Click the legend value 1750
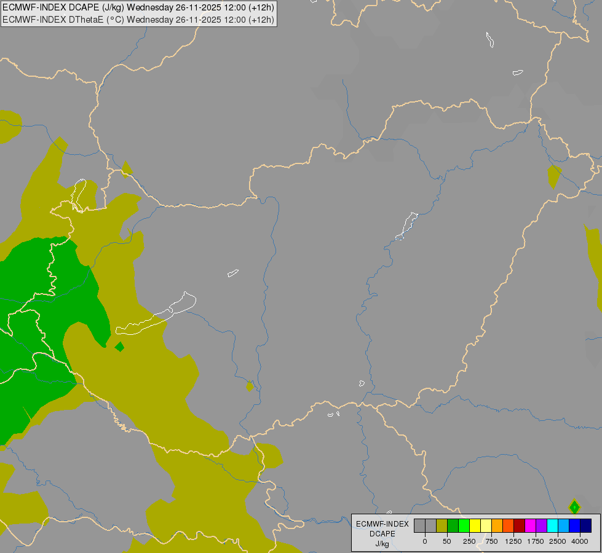The height and width of the screenshot is (553, 602). (536, 541)
